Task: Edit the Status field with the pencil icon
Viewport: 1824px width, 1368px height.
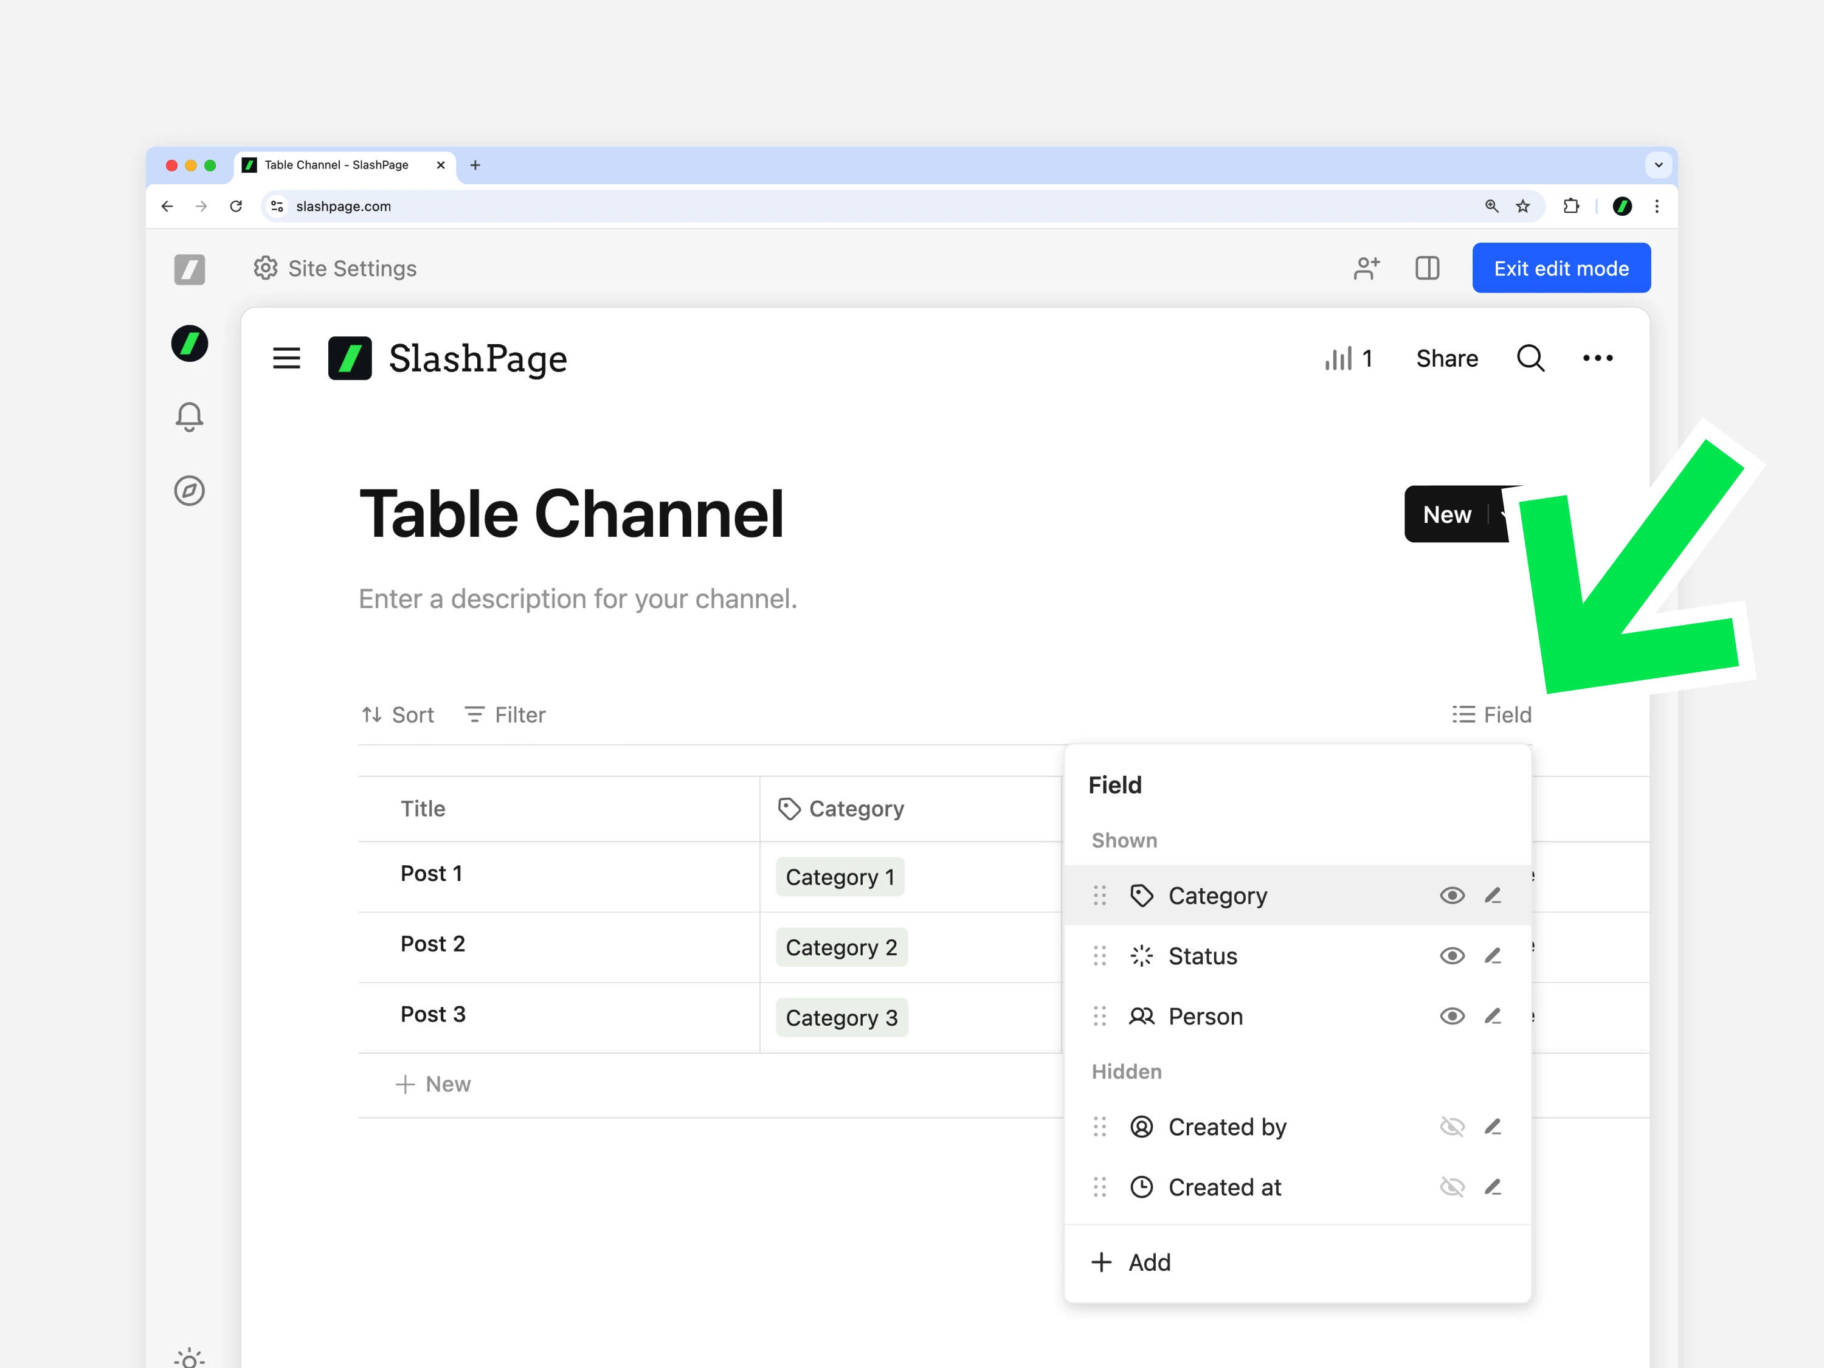Action: (1493, 956)
